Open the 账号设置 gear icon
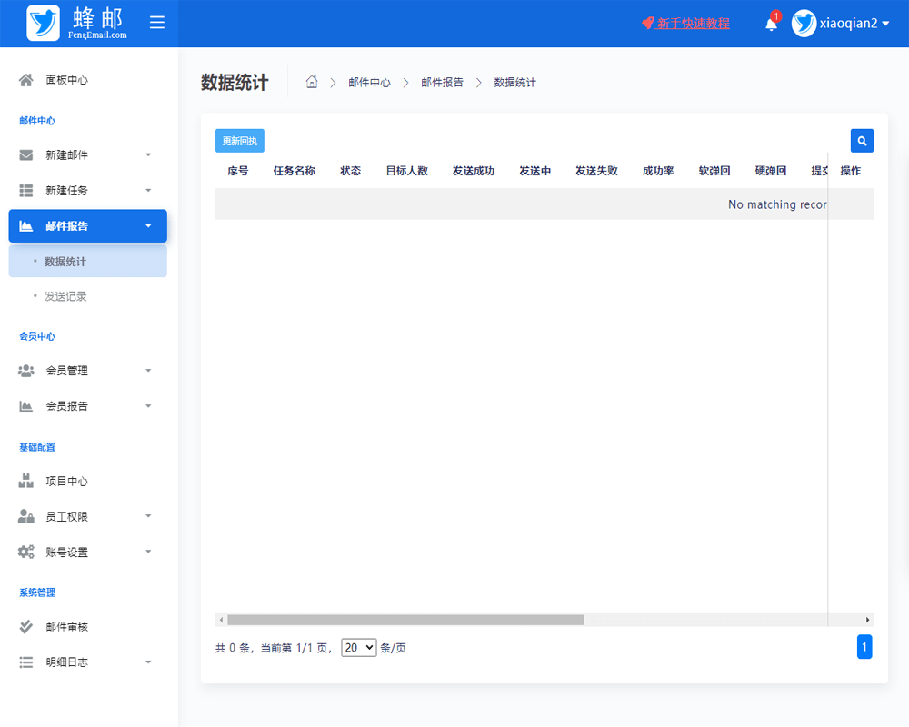 click(27, 552)
